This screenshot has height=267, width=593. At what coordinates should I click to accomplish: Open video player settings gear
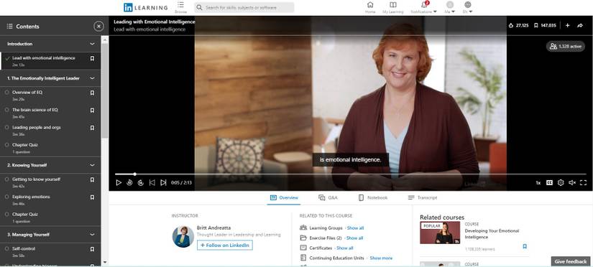[x=561, y=183]
